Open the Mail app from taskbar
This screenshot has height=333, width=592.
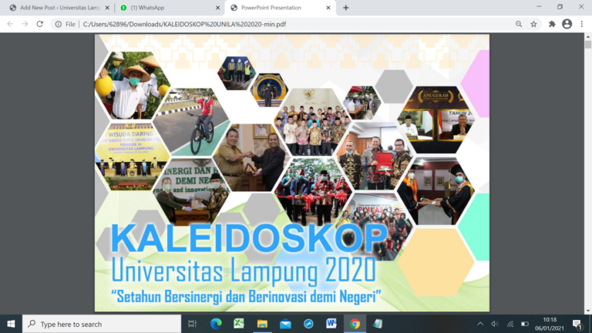click(285, 324)
